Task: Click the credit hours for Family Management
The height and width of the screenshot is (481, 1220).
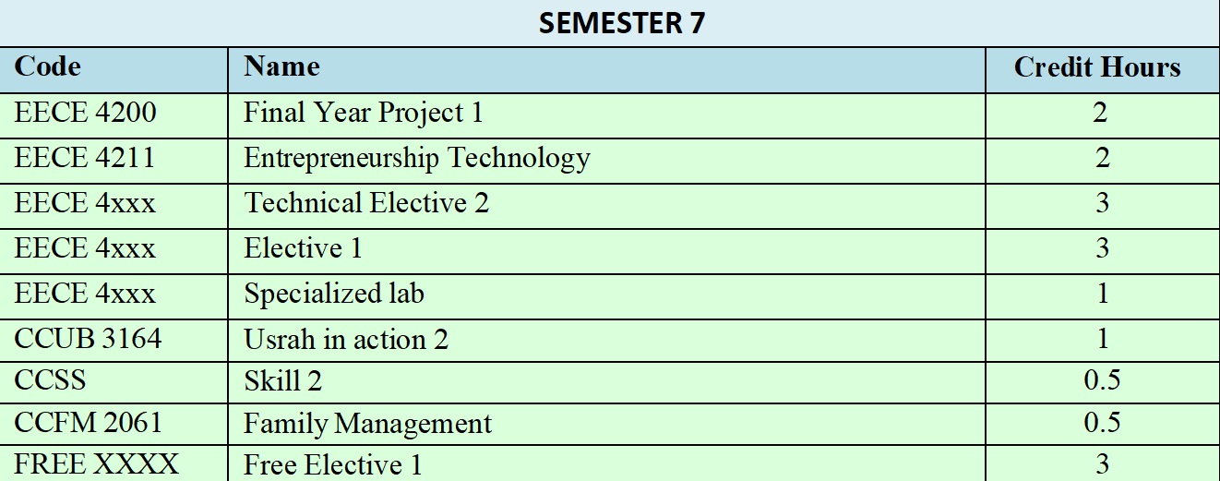Action: click(x=1102, y=423)
